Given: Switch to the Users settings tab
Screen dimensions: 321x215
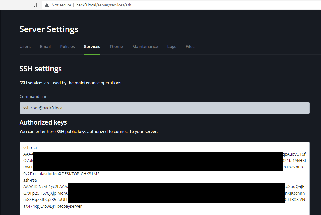Looking at the screenshot, I should [25, 47].
